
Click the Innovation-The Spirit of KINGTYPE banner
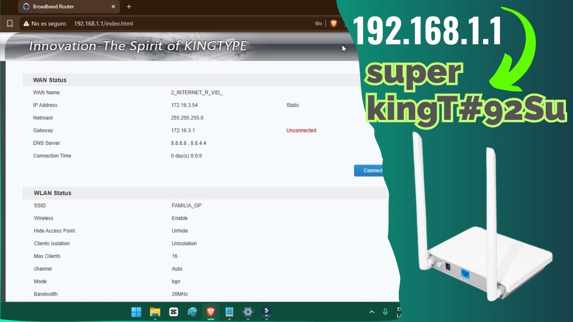click(x=138, y=46)
